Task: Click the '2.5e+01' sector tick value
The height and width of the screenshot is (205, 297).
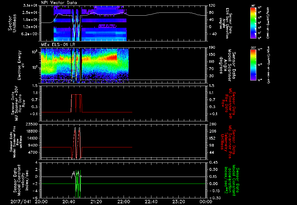Action: point(30,12)
